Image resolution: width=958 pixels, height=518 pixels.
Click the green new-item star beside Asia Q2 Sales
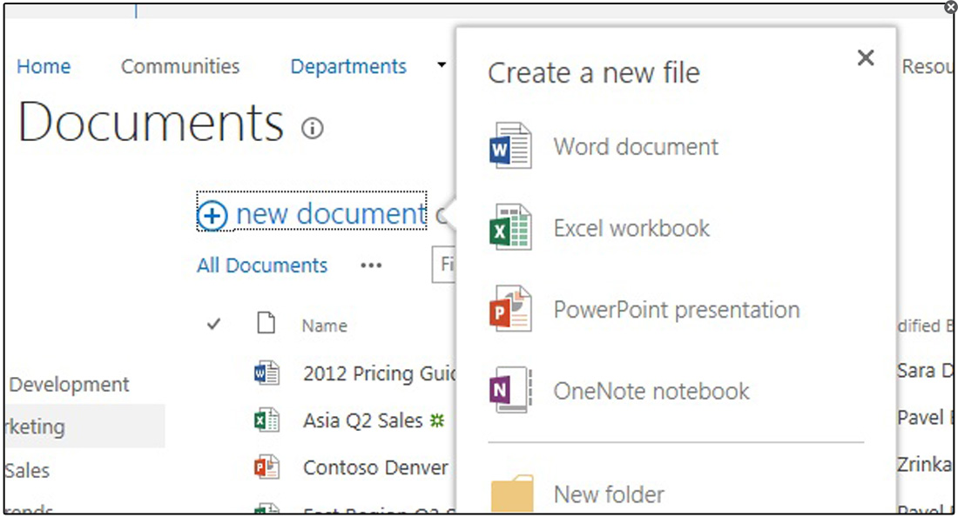pyautogui.click(x=437, y=420)
